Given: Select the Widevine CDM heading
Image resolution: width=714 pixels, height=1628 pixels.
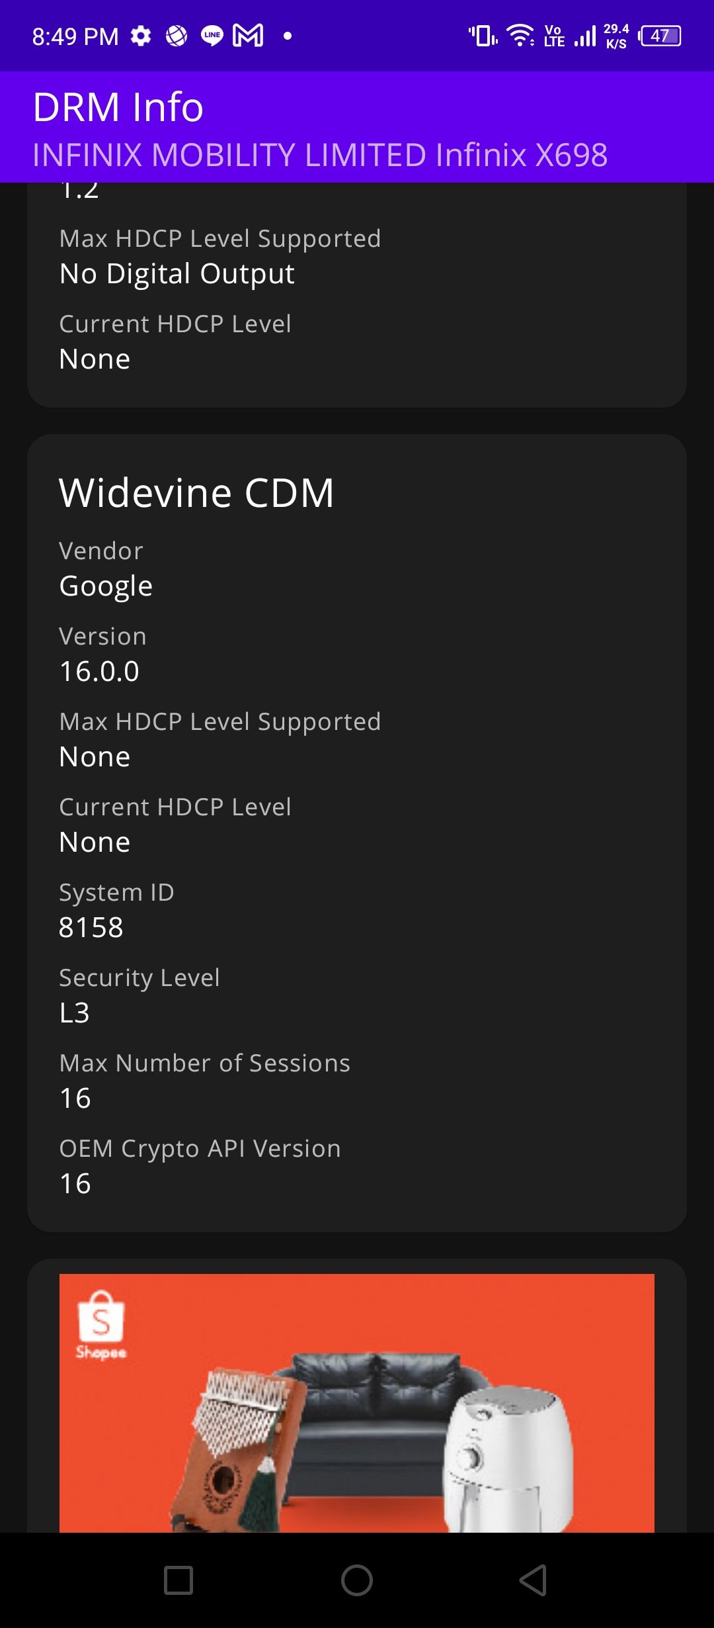Looking at the screenshot, I should click(x=196, y=493).
